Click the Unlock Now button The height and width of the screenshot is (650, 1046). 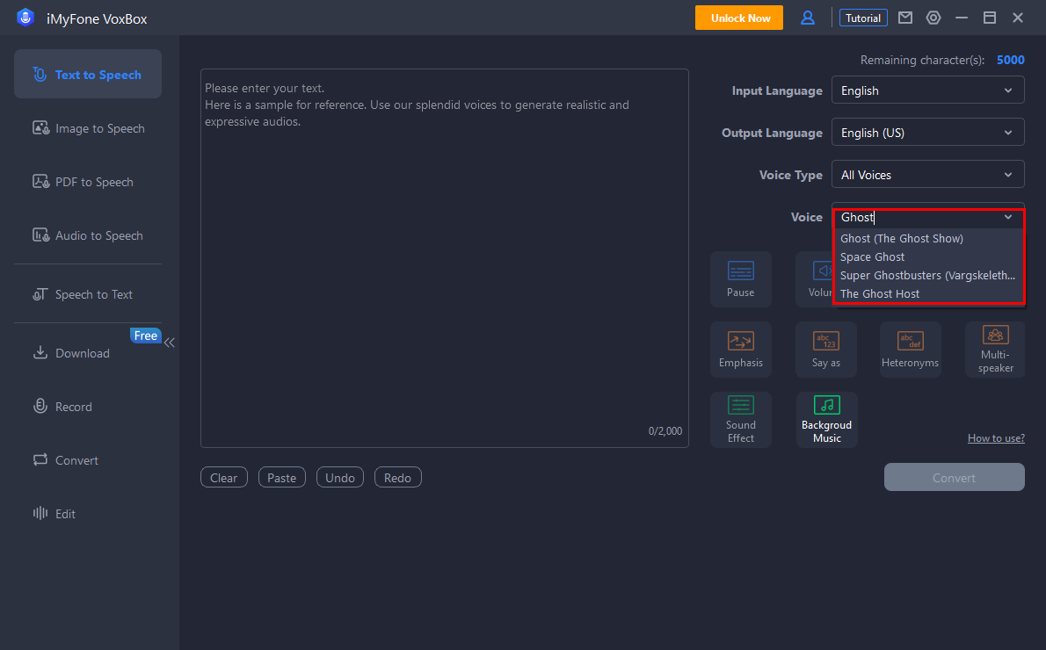pos(739,18)
